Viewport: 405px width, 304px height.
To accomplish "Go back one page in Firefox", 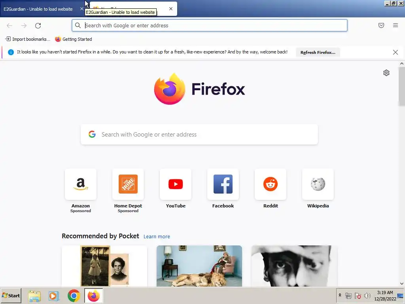I will [9, 26].
